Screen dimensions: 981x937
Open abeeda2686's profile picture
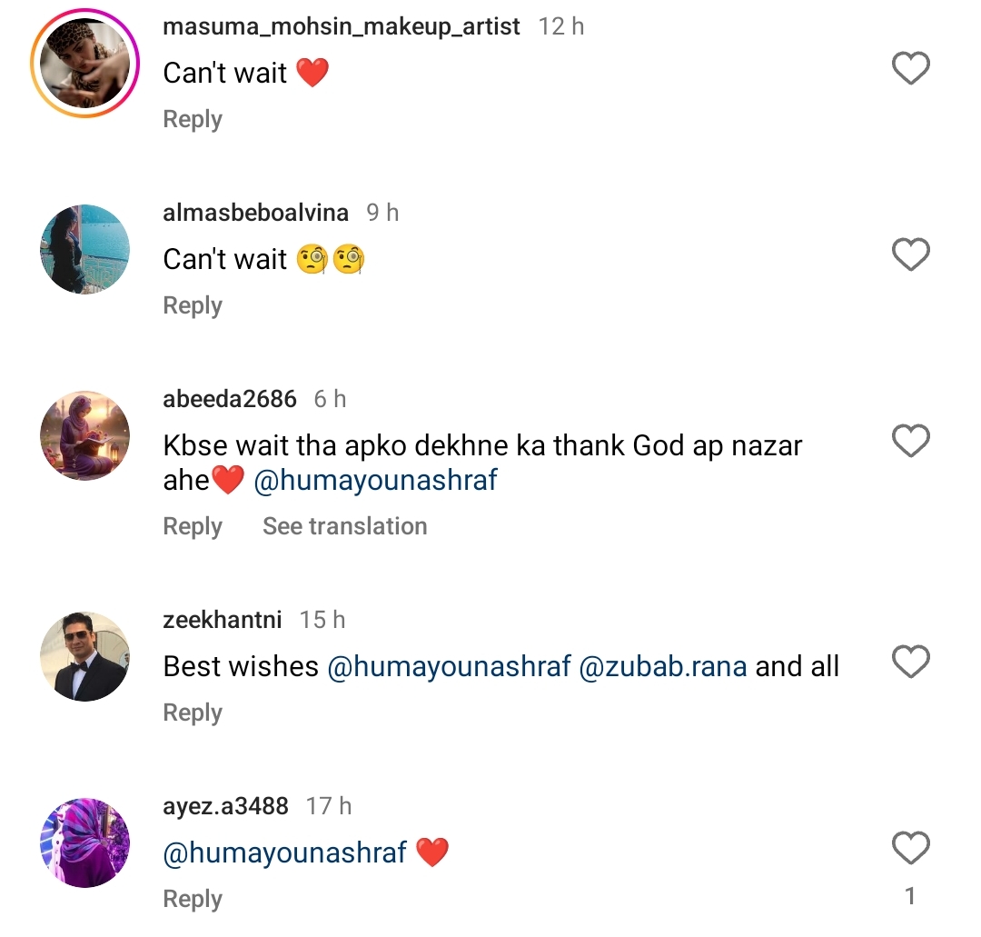tap(84, 435)
